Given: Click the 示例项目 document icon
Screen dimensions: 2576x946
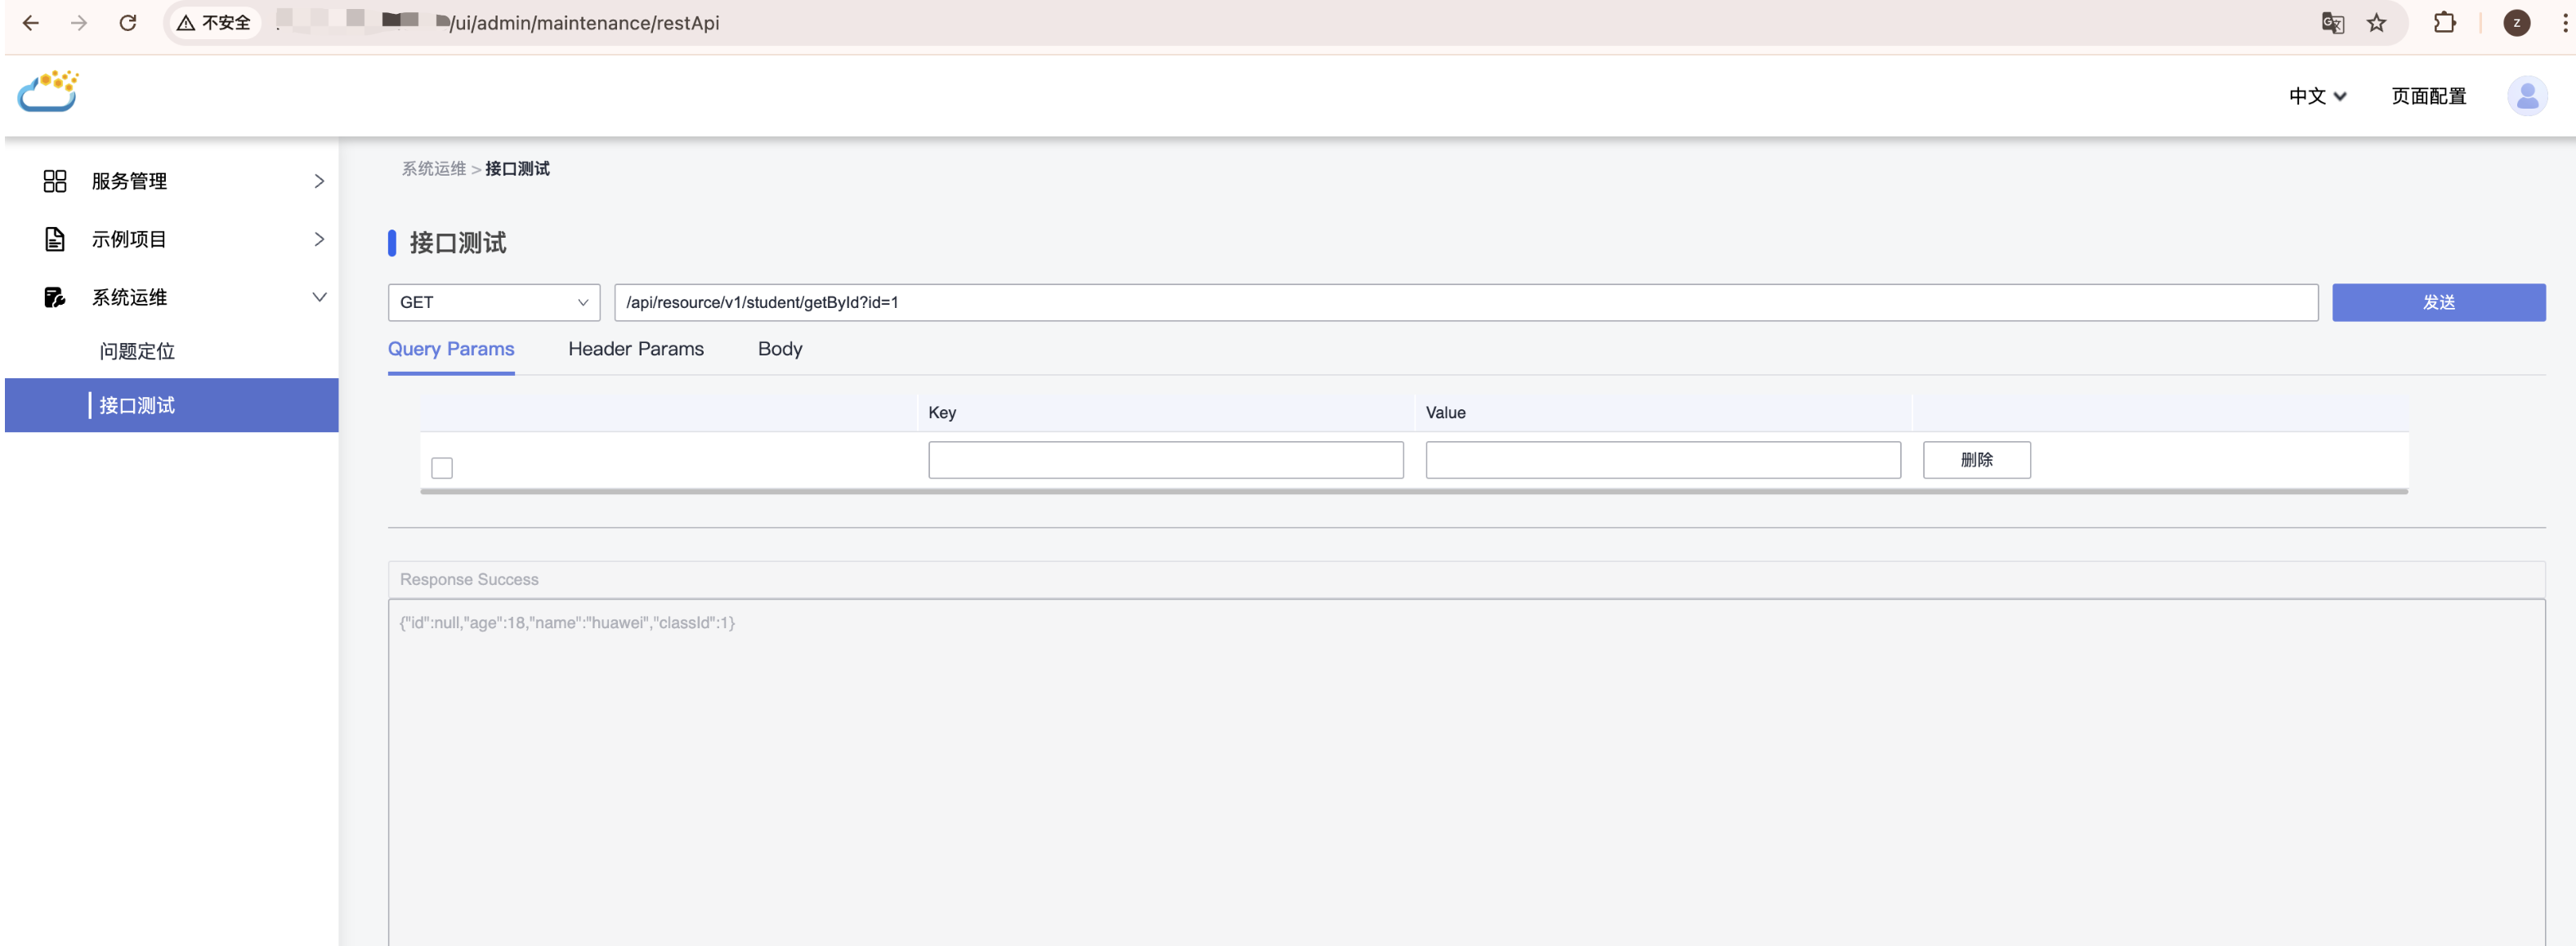Looking at the screenshot, I should pos(55,239).
